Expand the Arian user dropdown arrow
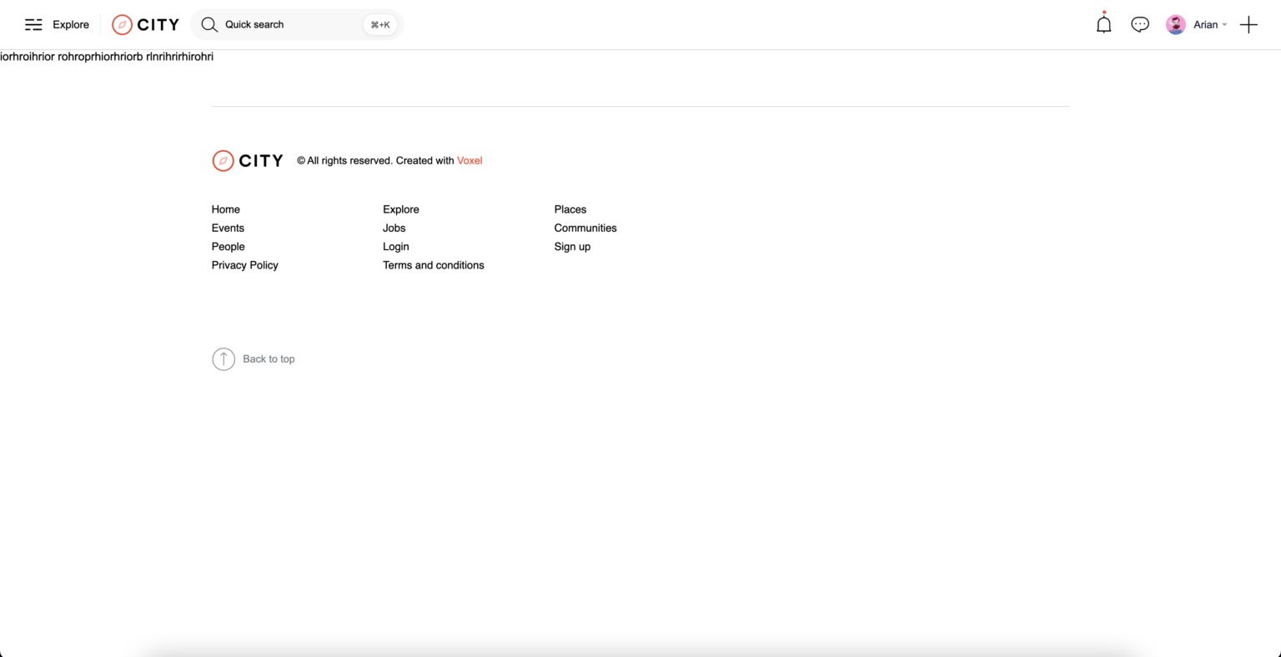This screenshot has height=657, width=1281. point(1224,25)
